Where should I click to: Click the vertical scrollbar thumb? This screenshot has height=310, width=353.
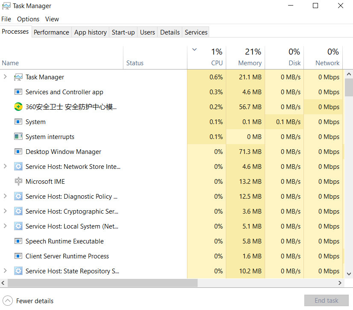pyautogui.click(x=349, y=87)
